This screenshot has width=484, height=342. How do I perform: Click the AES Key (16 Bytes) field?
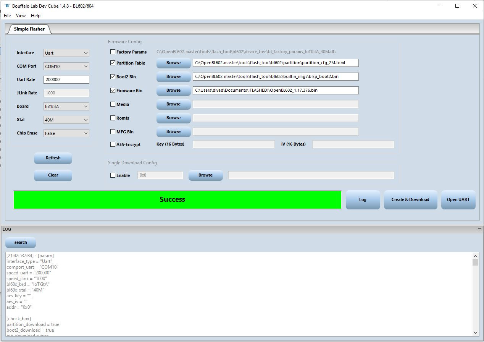pos(234,144)
